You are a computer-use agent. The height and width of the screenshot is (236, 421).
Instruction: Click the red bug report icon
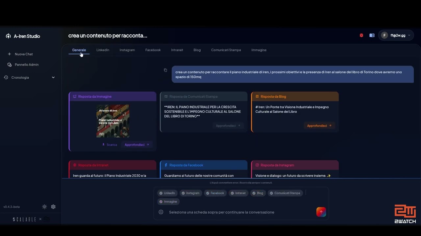click(x=361, y=35)
